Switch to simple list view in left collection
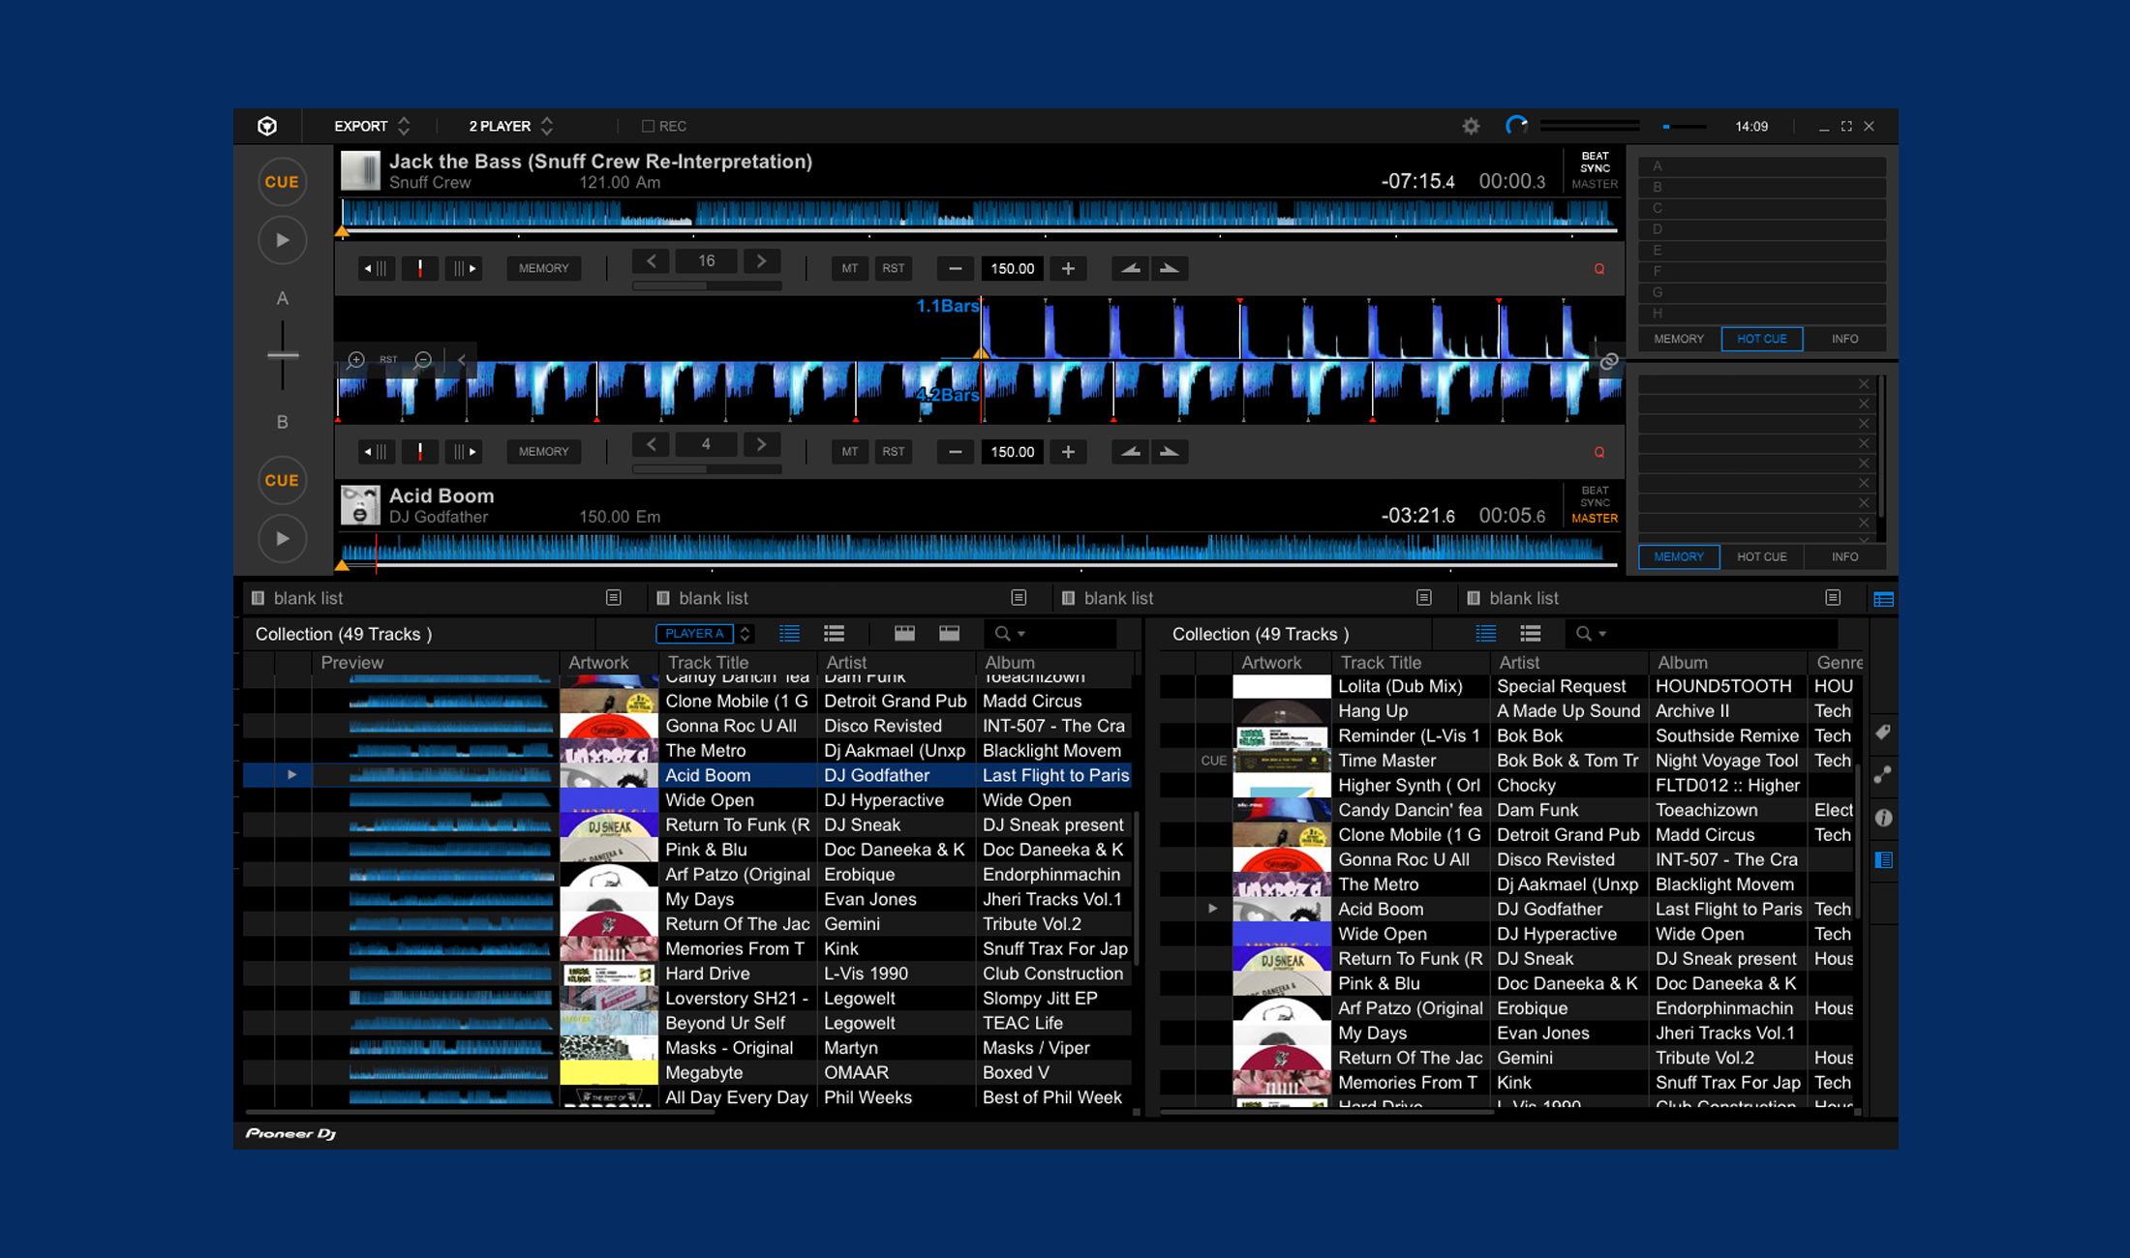This screenshot has height=1258, width=2130. (789, 634)
